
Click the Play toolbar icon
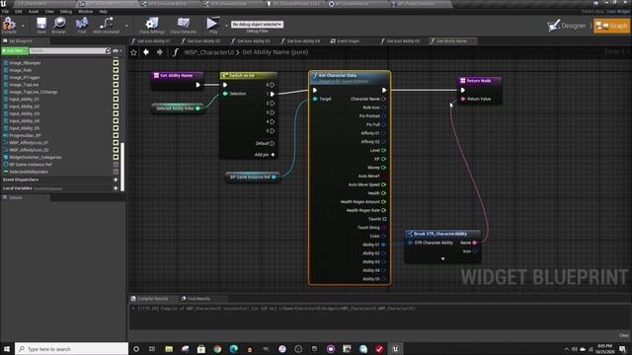point(212,24)
